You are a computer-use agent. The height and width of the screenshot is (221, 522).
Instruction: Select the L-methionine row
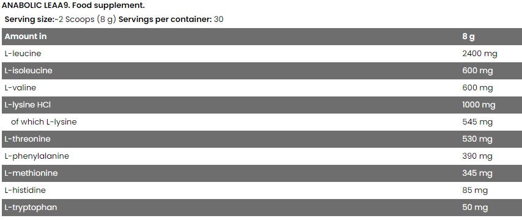(261, 173)
